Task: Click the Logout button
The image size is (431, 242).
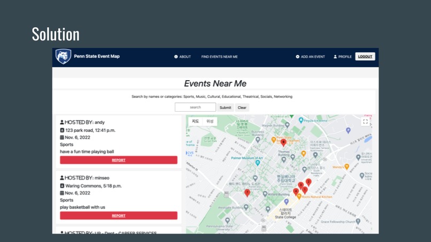Action: [365, 56]
